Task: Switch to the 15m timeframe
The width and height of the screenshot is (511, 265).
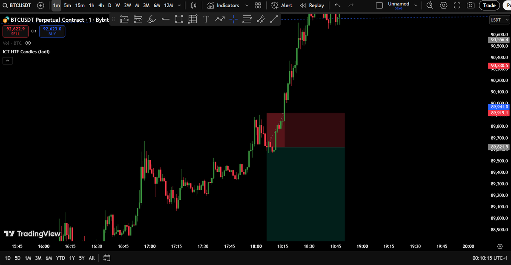Action: (x=80, y=6)
